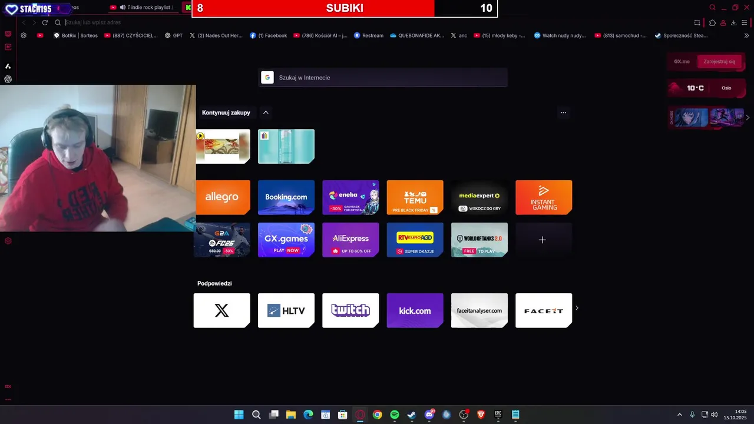
Task: Open the extensions cube icon
Action: click(712, 22)
